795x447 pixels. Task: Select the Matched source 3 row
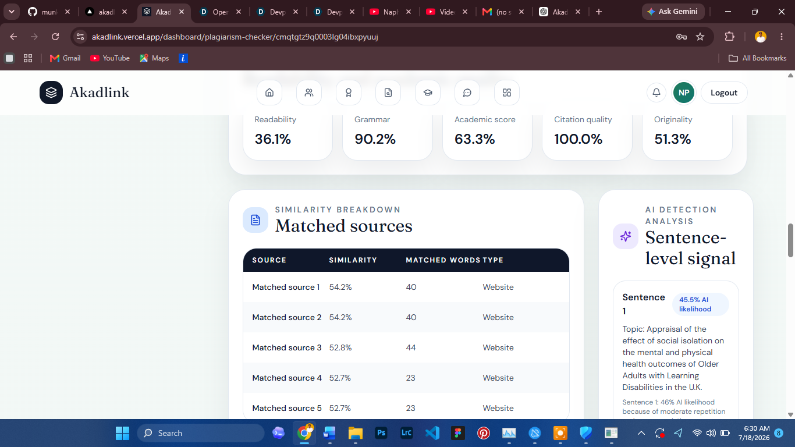point(406,347)
